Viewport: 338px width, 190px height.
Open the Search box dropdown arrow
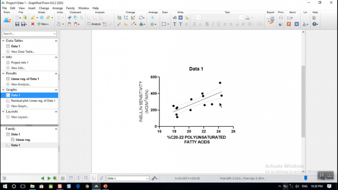tap(54, 33)
